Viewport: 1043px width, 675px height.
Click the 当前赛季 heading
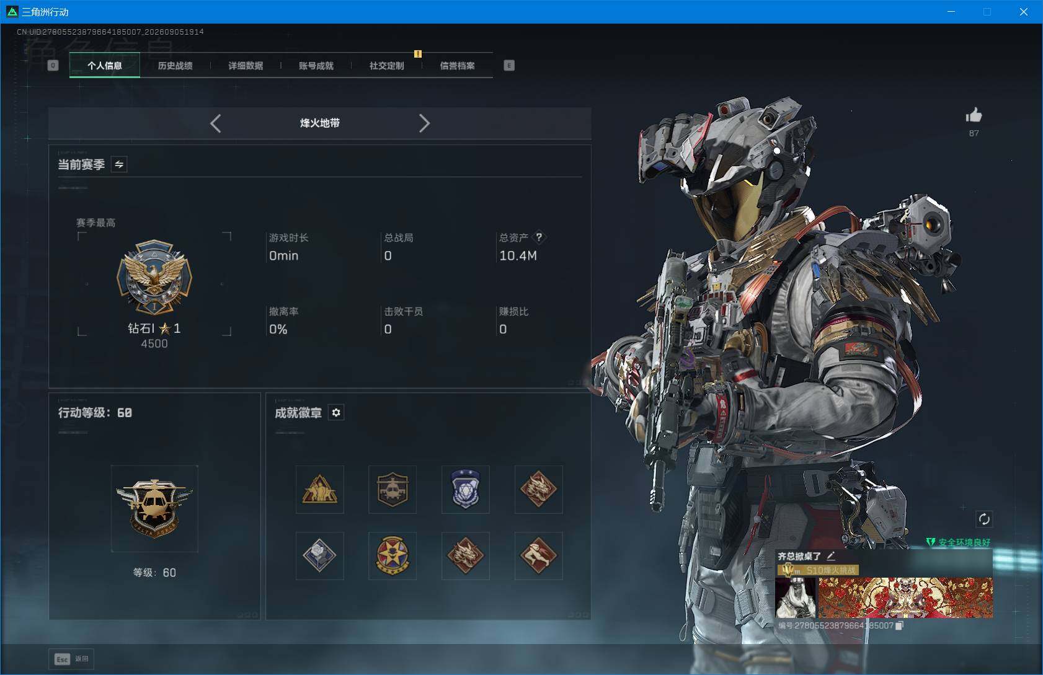click(x=81, y=164)
